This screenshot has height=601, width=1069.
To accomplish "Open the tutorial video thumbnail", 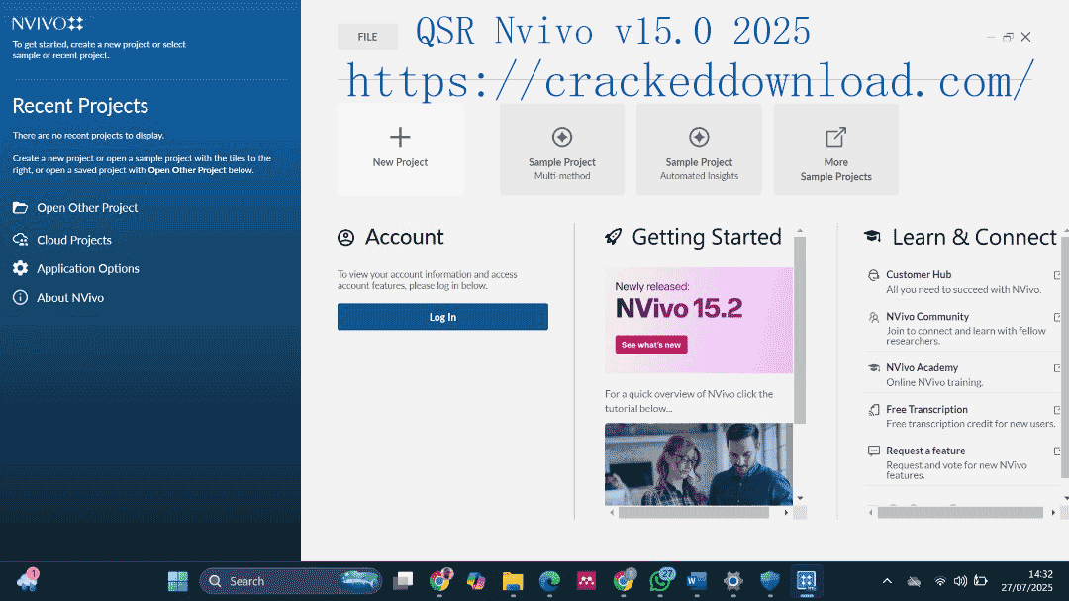I will (x=699, y=464).
